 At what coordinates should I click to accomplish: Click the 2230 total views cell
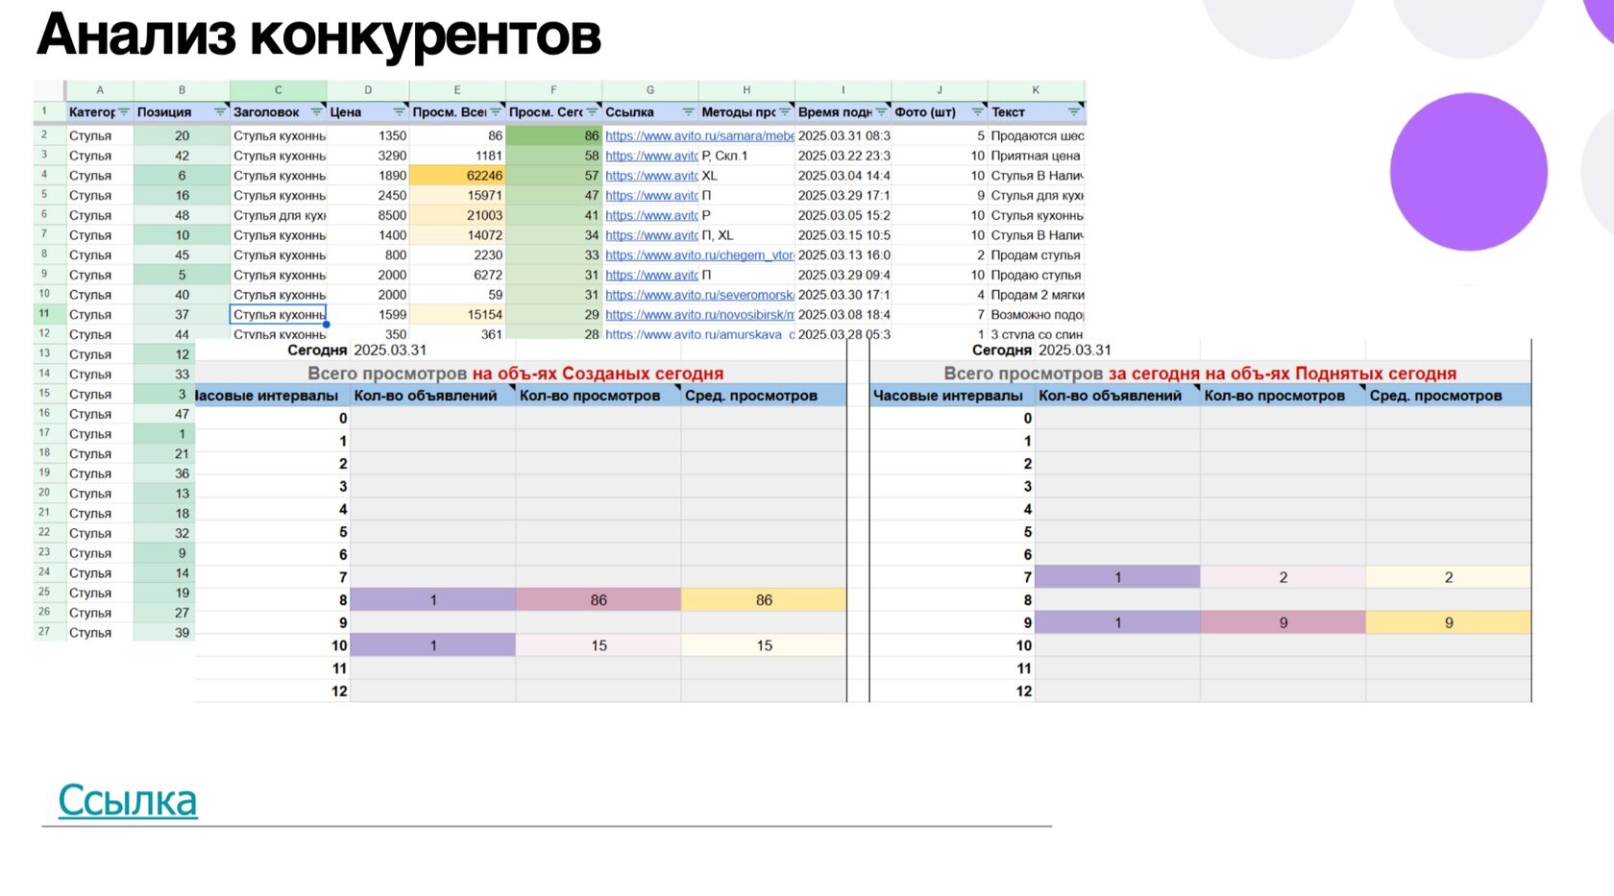[457, 255]
